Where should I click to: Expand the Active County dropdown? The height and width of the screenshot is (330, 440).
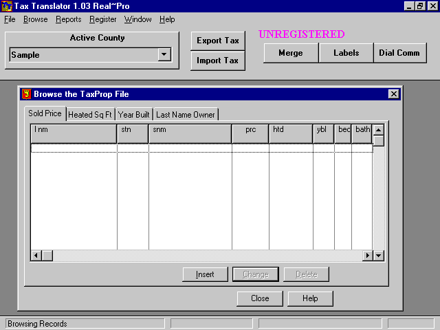[164, 55]
